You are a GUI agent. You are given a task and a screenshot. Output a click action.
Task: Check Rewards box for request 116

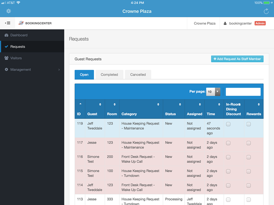(249, 157)
